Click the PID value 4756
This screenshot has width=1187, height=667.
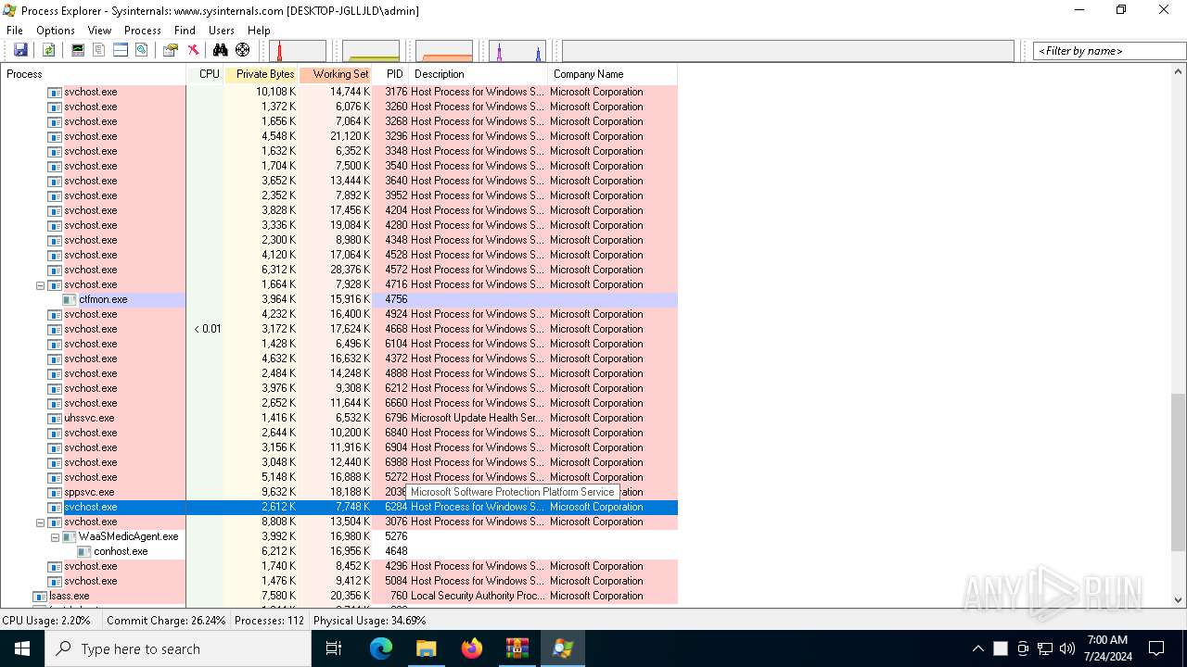[x=396, y=300]
